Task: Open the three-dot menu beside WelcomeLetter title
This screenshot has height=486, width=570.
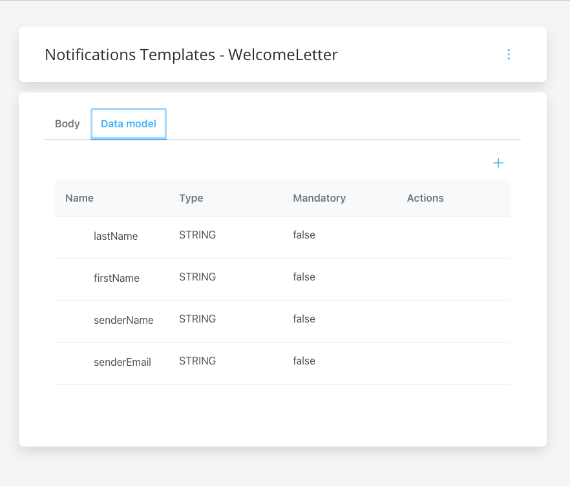Action: [509, 54]
